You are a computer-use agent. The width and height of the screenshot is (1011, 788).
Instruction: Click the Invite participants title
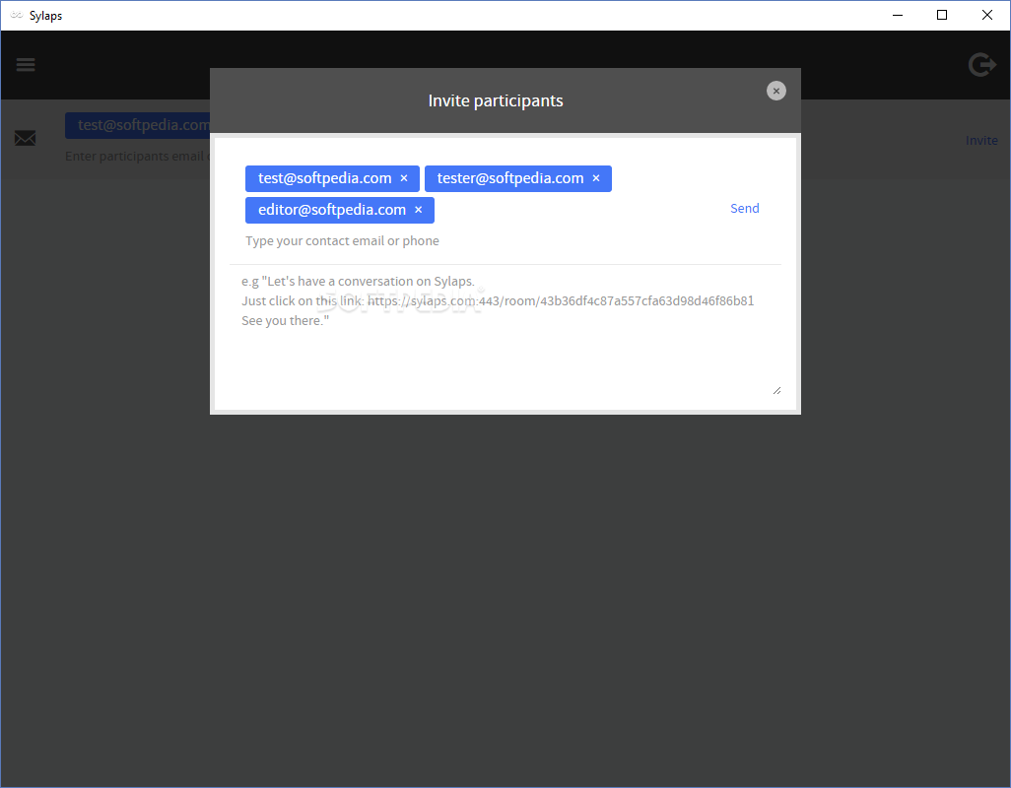coord(496,100)
